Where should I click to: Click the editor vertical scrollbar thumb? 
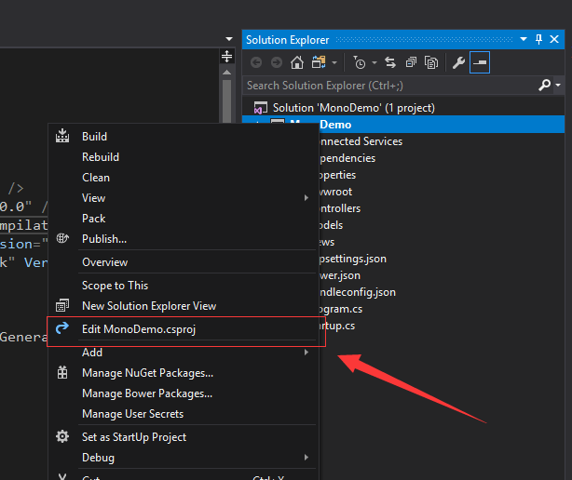(x=227, y=100)
